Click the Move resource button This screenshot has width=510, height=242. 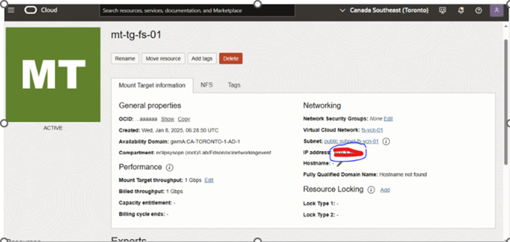(x=163, y=58)
